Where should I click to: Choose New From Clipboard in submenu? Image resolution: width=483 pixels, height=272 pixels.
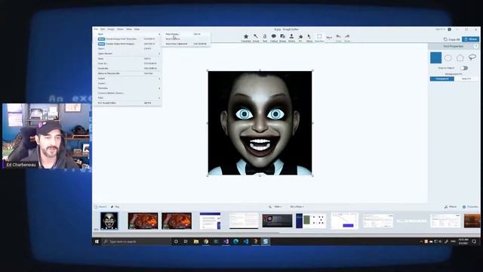pyautogui.click(x=186, y=44)
